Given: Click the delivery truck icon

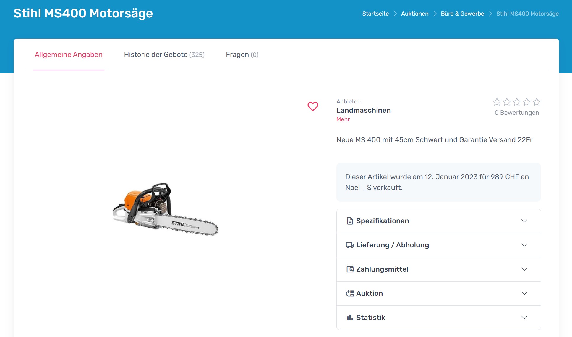Looking at the screenshot, I should pyautogui.click(x=350, y=245).
